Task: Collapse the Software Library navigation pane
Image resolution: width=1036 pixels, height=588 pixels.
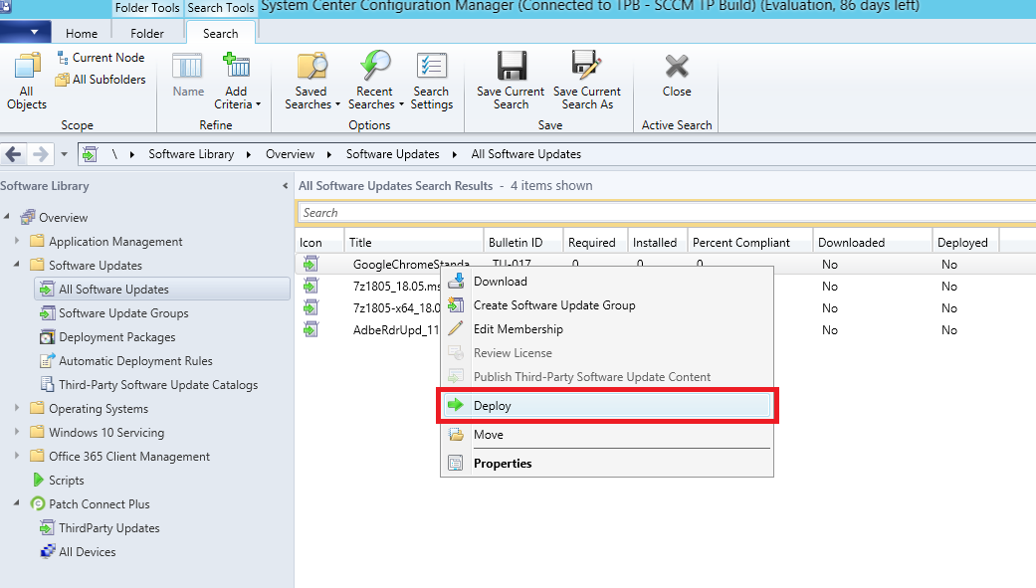Action: pyautogui.click(x=285, y=186)
